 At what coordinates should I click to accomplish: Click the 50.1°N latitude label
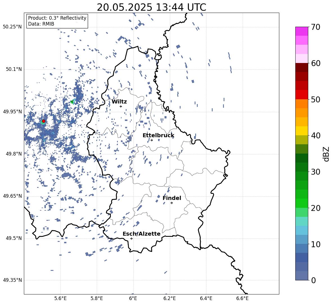click(13, 69)
